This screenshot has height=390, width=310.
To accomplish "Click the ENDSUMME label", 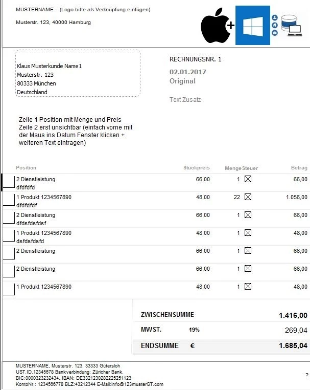I will pos(160,345).
